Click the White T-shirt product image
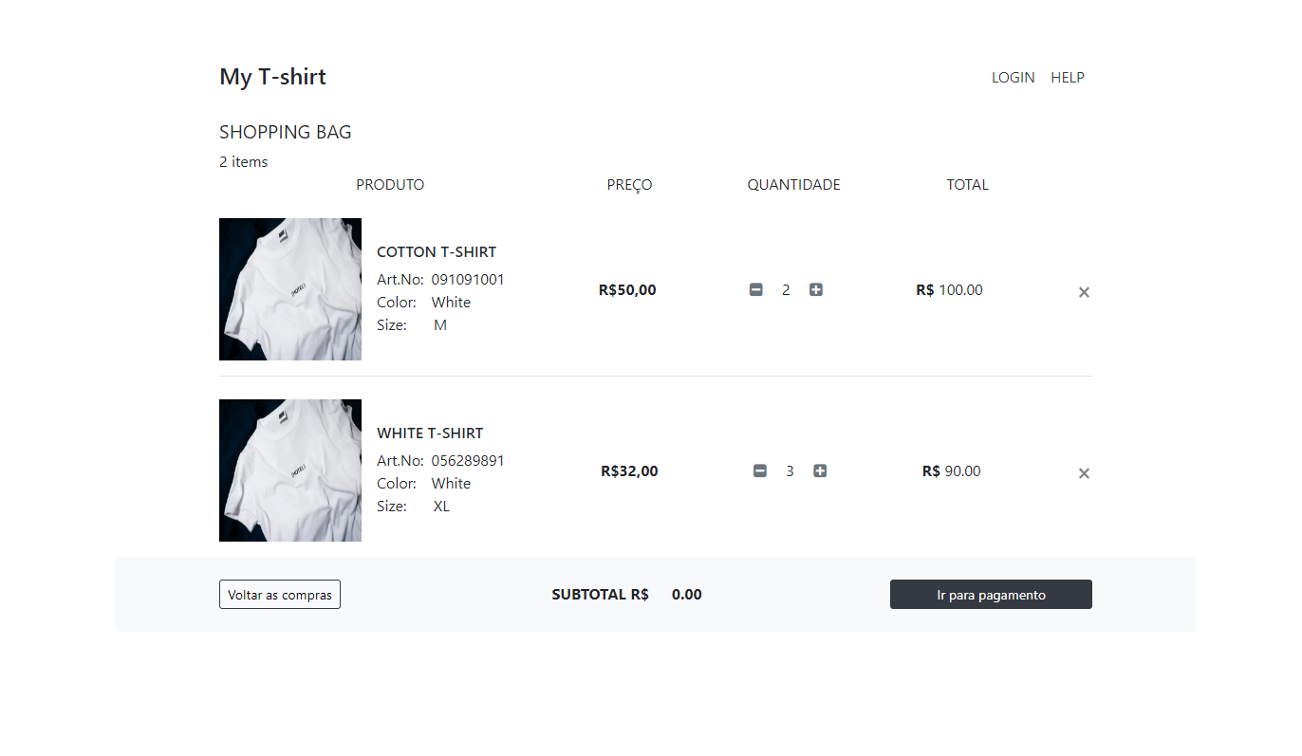1302x756 pixels. click(290, 470)
